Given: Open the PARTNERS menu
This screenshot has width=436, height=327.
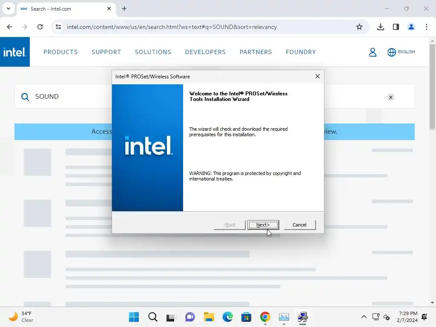Looking at the screenshot, I should pyautogui.click(x=255, y=52).
